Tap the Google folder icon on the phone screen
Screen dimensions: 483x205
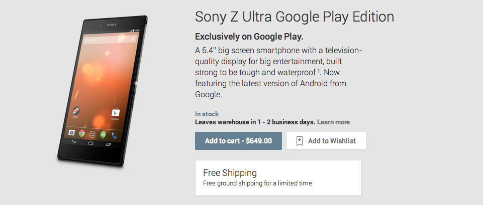pyautogui.click(x=75, y=111)
